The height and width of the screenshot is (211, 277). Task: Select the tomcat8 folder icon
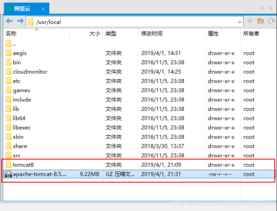click(8, 164)
